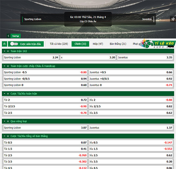The image size is (176, 169).
Task: Pick Tài 2.5 at -0.78 in toàn trận
Action: (x=45, y=113)
